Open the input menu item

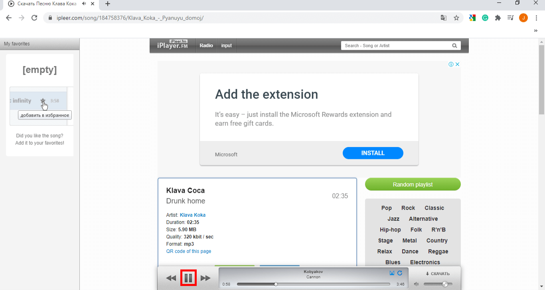click(227, 45)
